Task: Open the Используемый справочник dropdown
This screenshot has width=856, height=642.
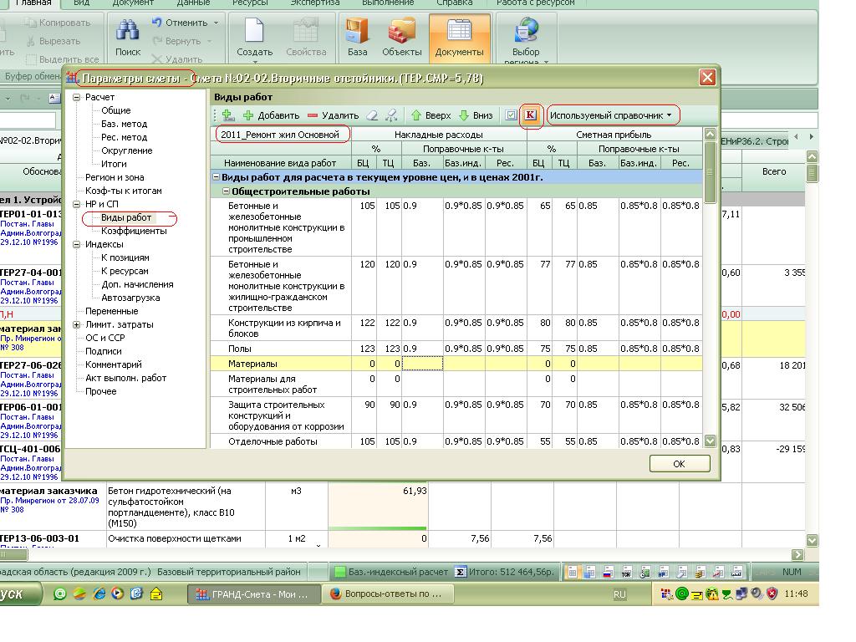Action: pyautogui.click(x=611, y=115)
